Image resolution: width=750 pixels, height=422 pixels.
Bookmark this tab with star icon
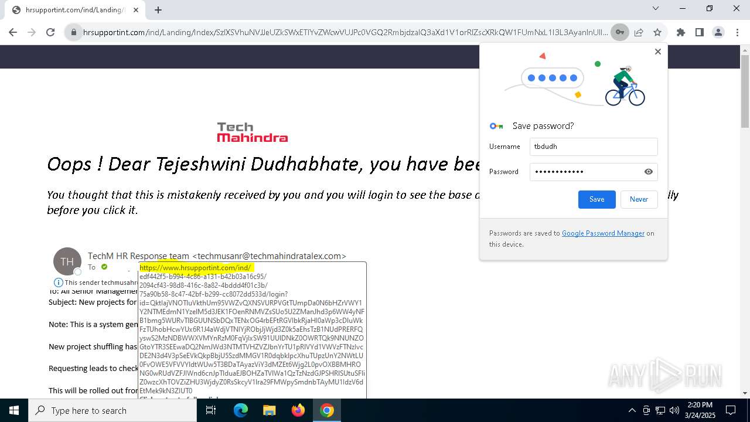657,32
